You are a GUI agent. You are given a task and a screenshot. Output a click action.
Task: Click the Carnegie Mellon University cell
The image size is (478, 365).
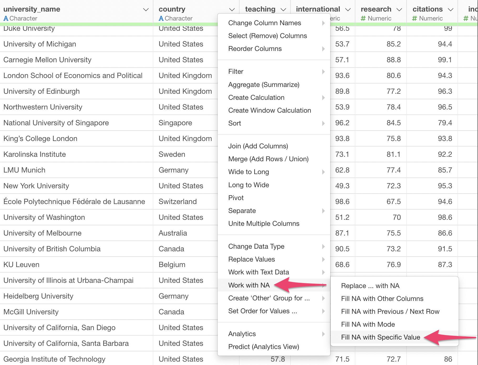click(76, 60)
